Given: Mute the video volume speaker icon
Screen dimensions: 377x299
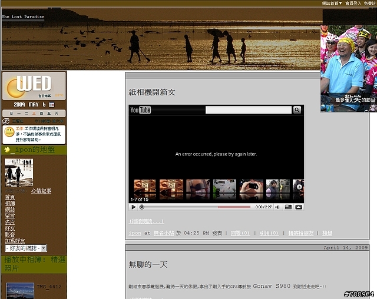Looking at the screenshot, I should (x=277, y=207).
